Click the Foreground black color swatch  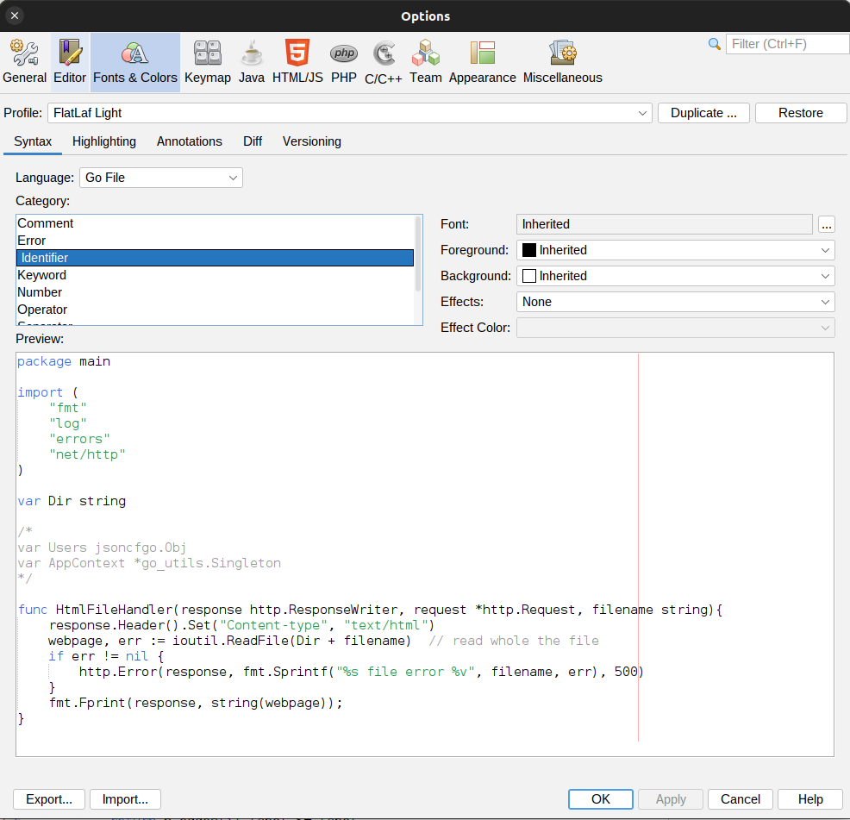[529, 250]
